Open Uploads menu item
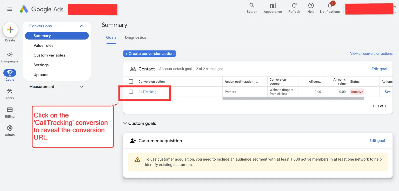 pos(41,75)
